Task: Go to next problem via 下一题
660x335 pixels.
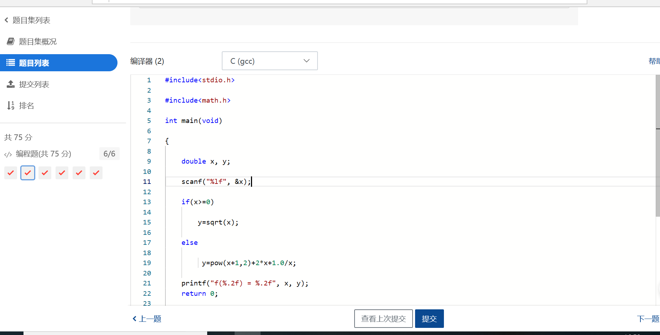Action: (648, 319)
